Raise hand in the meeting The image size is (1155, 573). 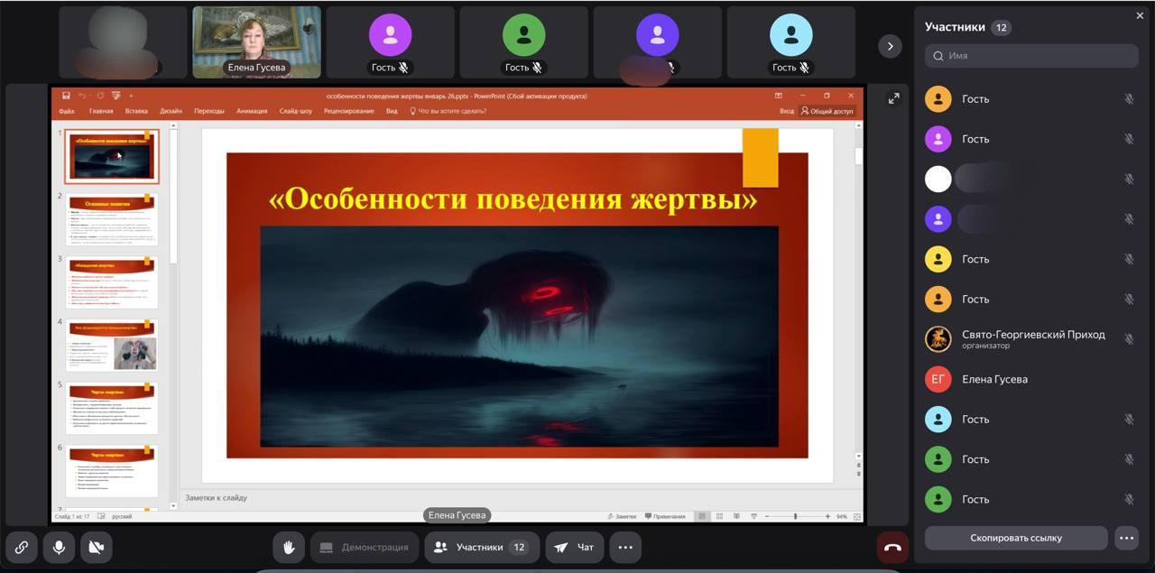pyautogui.click(x=289, y=547)
